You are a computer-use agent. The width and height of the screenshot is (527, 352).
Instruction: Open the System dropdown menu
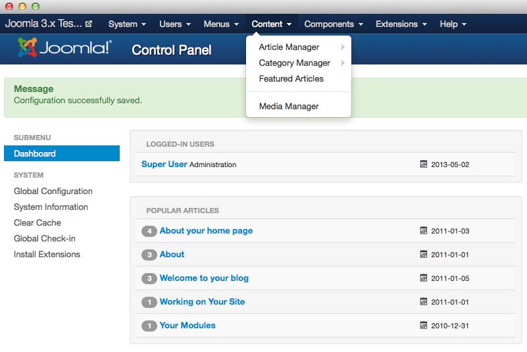pyautogui.click(x=127, y=24)
